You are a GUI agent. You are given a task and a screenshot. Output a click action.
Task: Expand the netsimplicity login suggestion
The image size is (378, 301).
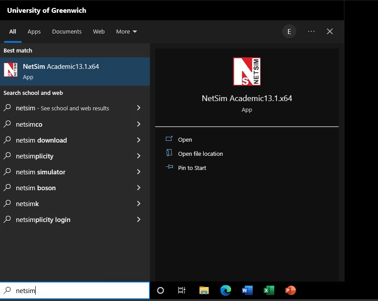138,219
